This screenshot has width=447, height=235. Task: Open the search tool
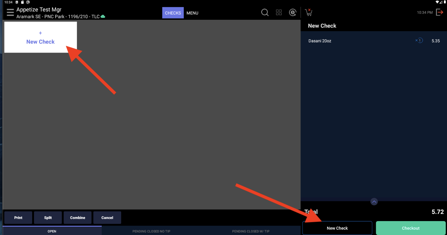click(x=265, y=12)
